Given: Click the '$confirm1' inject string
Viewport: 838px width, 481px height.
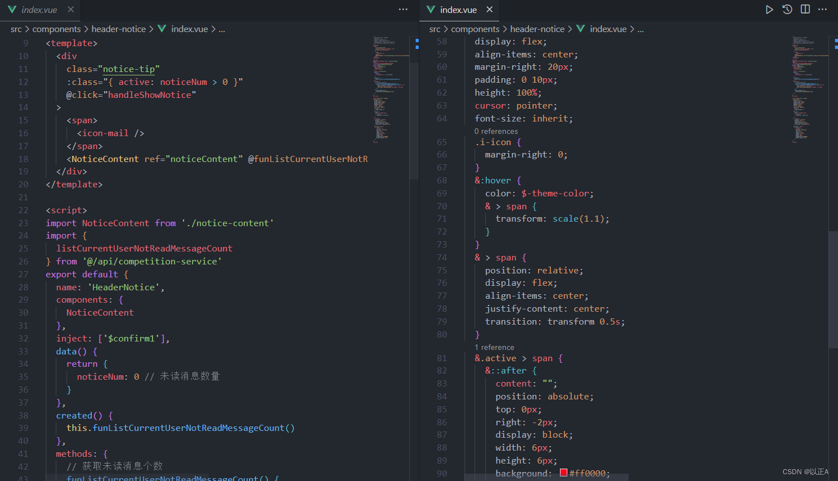Looking at the screenshot, I should 133,339.
